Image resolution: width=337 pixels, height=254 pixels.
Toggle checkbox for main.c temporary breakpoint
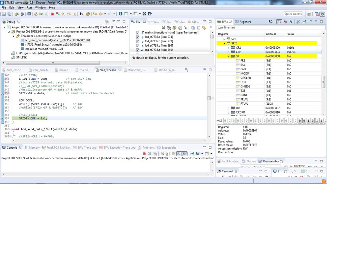pos(138,32)
